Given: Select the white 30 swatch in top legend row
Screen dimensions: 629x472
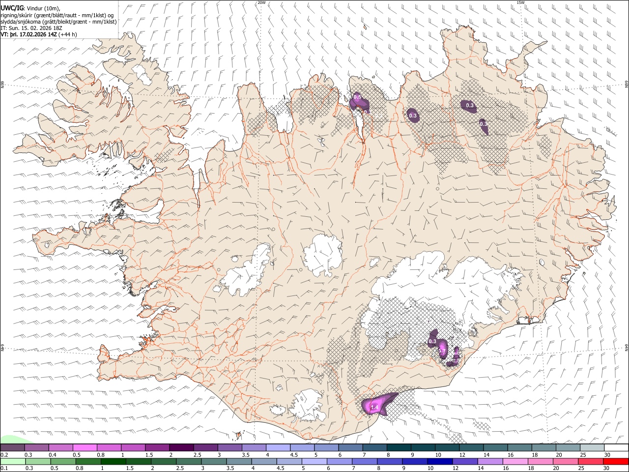Looking at the screenshot, I should [x=616, y=448].
